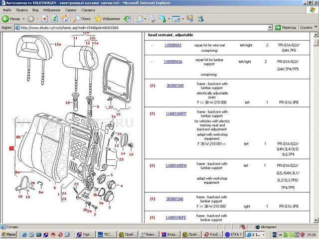
Task: Click the Messenger people icon in toolbar
Action: [200, 19]
